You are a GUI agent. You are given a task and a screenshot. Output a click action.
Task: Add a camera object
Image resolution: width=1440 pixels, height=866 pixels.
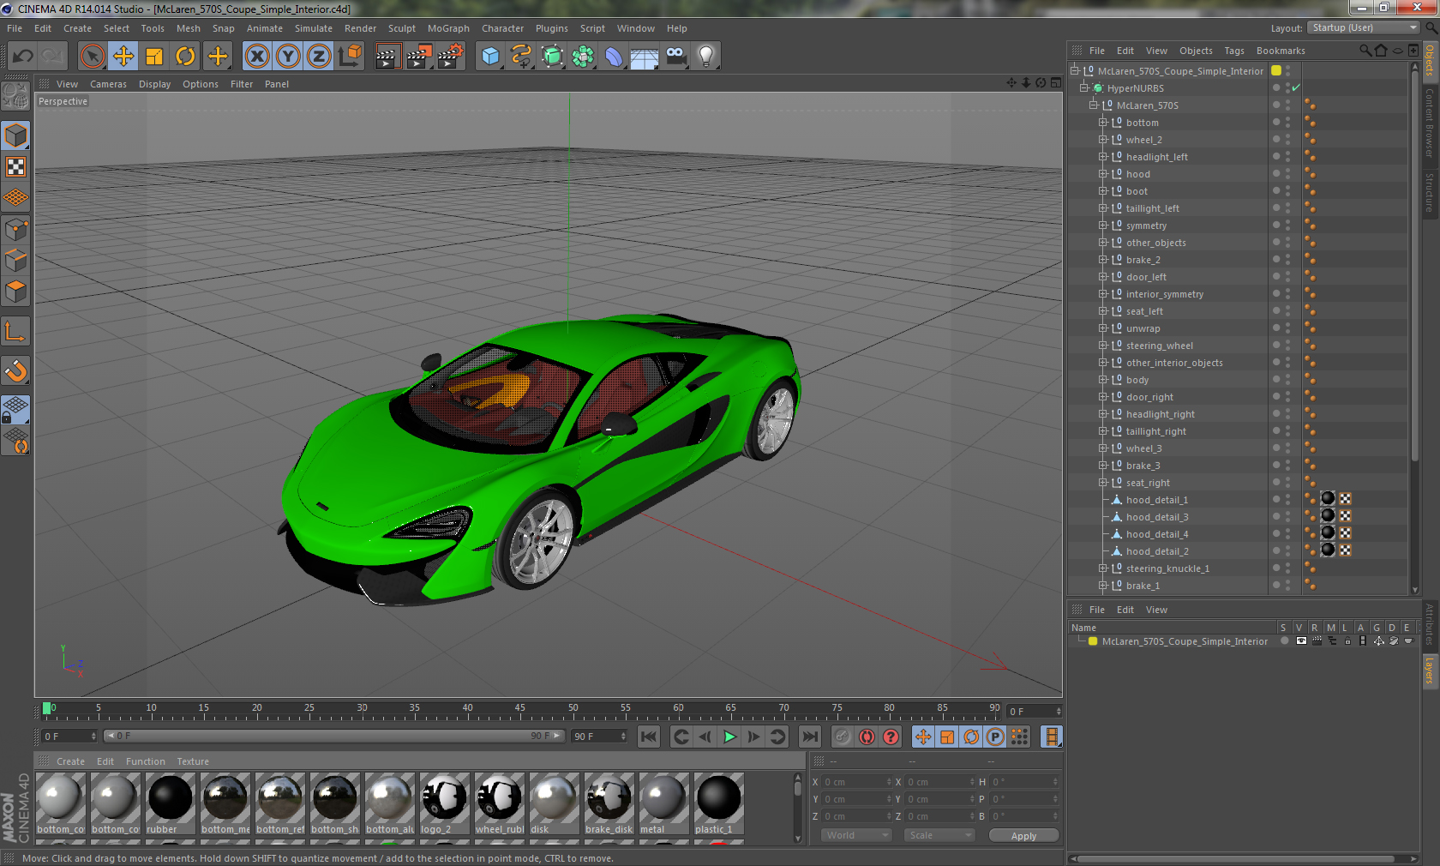[675, 57]
